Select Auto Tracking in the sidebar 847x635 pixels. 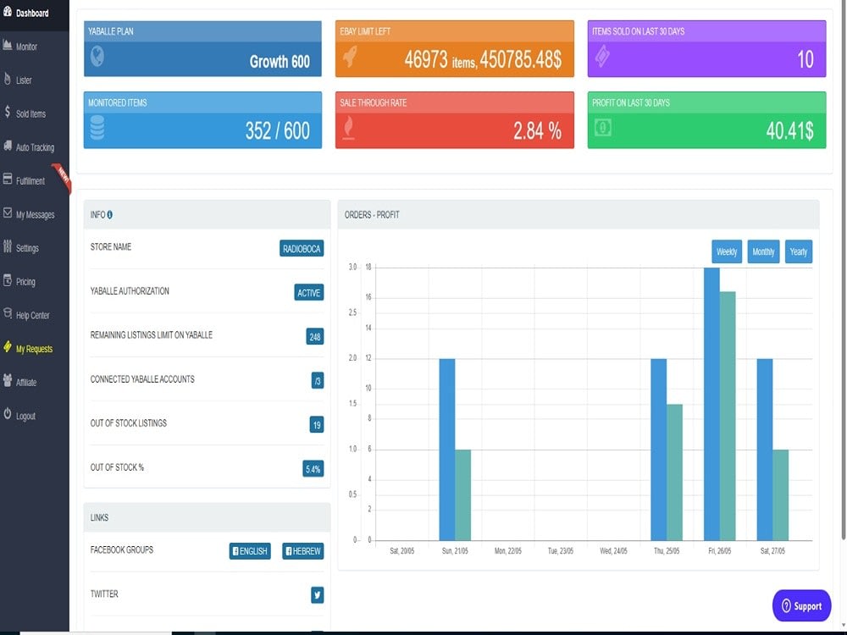[x=35, y=146]
